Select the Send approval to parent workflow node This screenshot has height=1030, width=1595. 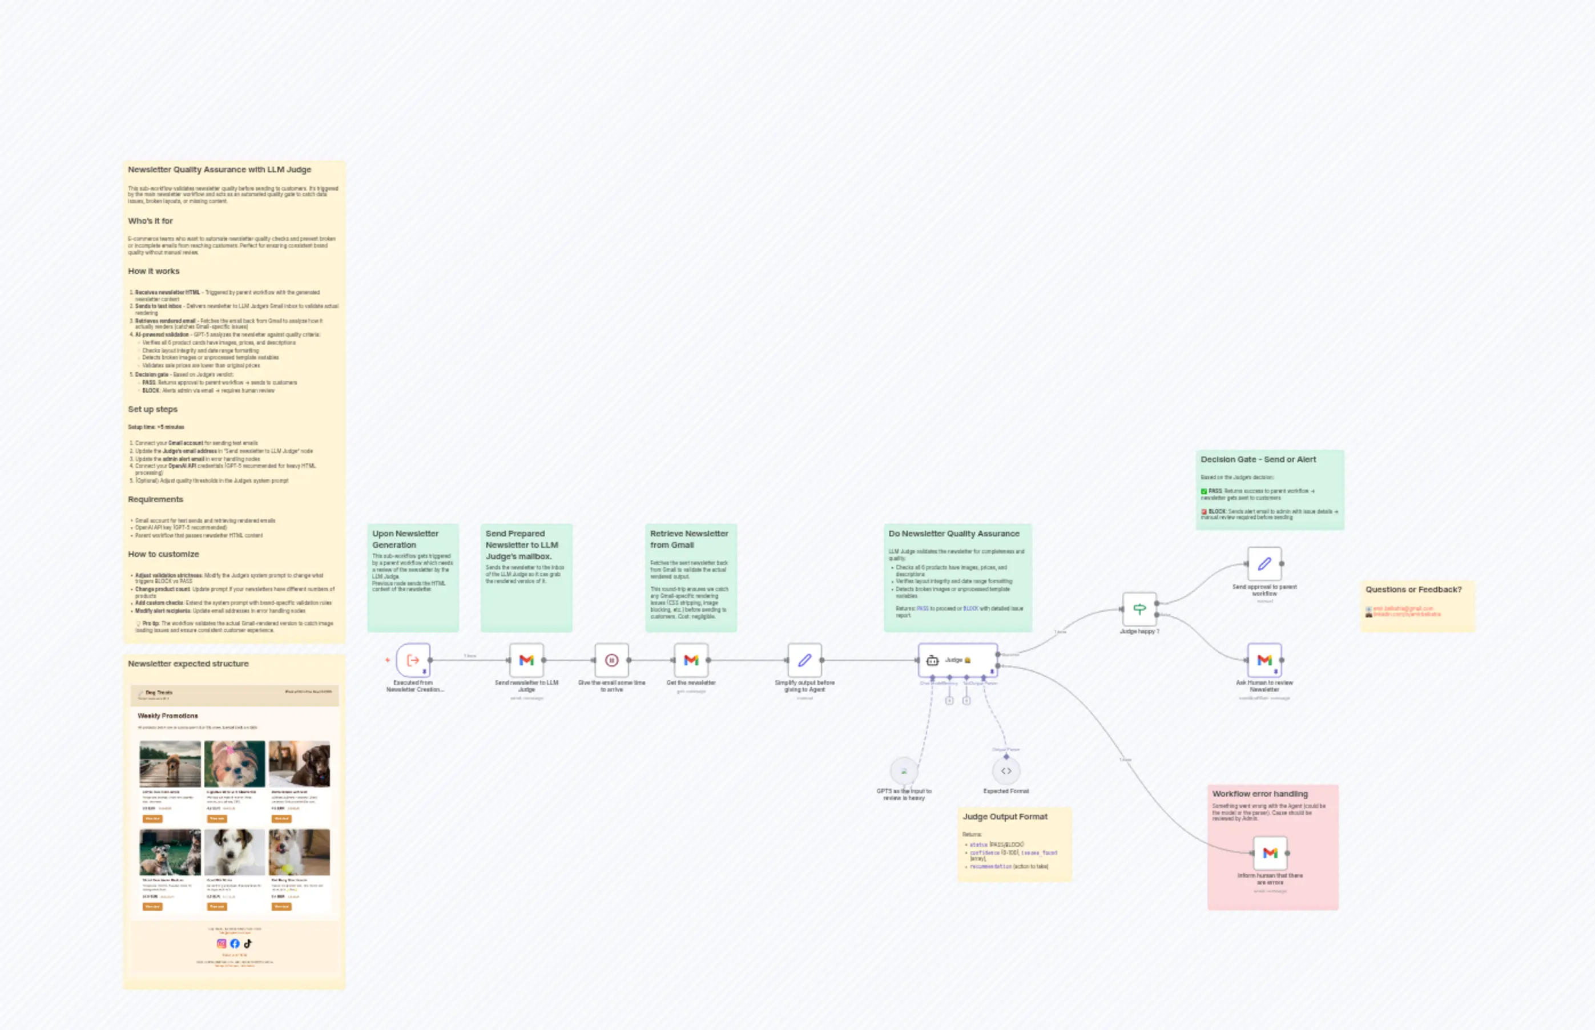(1264, 564)
